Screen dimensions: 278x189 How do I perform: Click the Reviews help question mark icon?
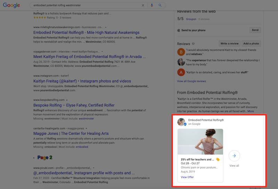click(193, 44)
